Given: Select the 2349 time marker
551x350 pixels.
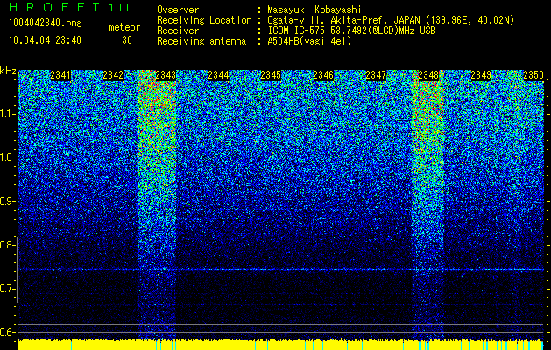Looking at the screenshot, I should (481, 75).
